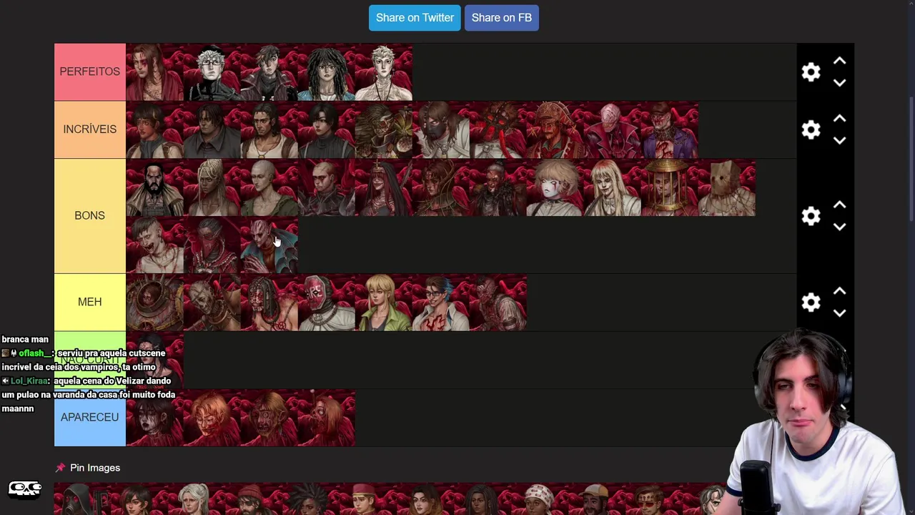
Task: Select last portrait in PERFEITOS row
Action: click(x=384, y=72)
